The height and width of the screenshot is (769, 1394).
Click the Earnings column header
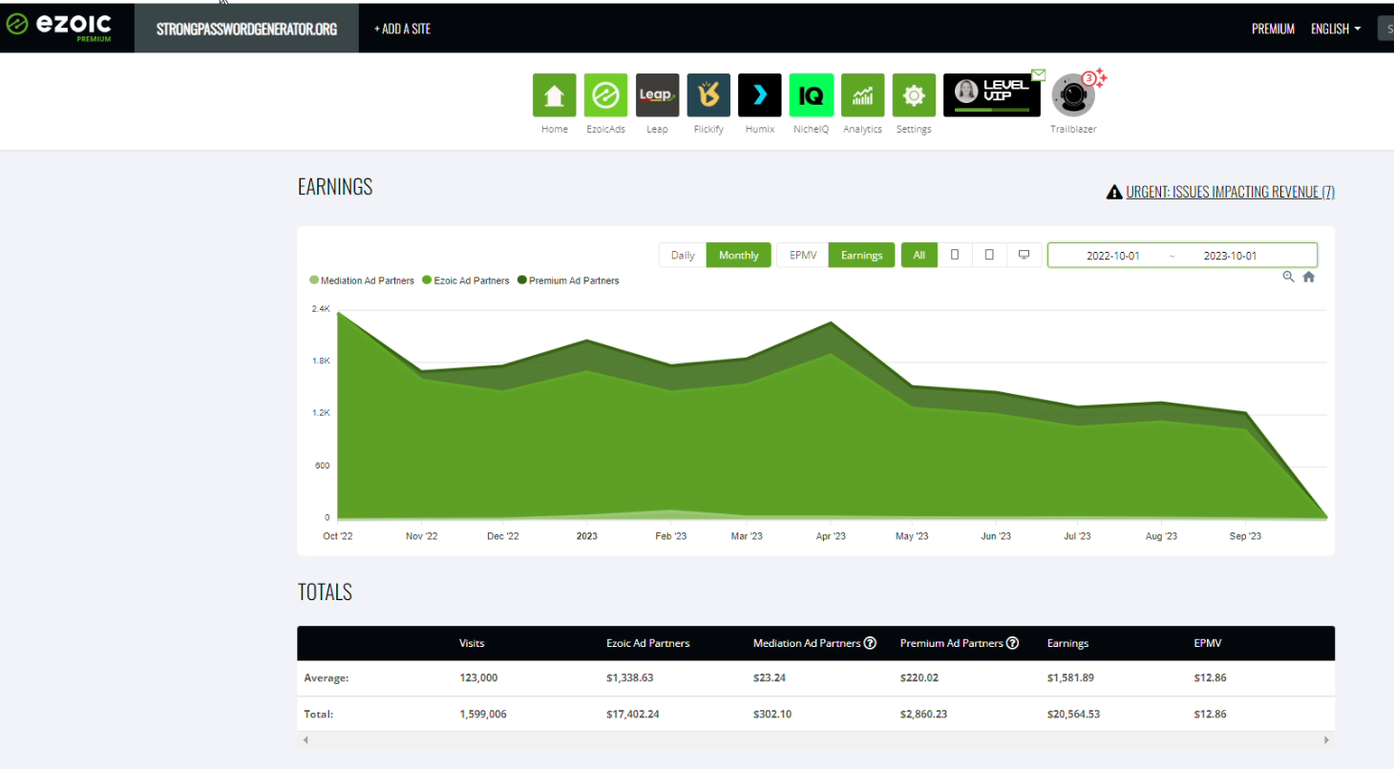click(x=1067, y=643)
